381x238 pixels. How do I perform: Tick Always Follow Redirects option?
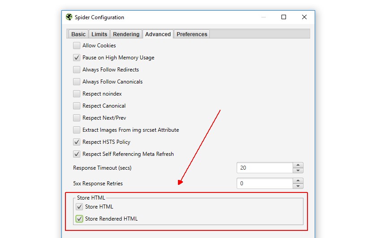77,70
